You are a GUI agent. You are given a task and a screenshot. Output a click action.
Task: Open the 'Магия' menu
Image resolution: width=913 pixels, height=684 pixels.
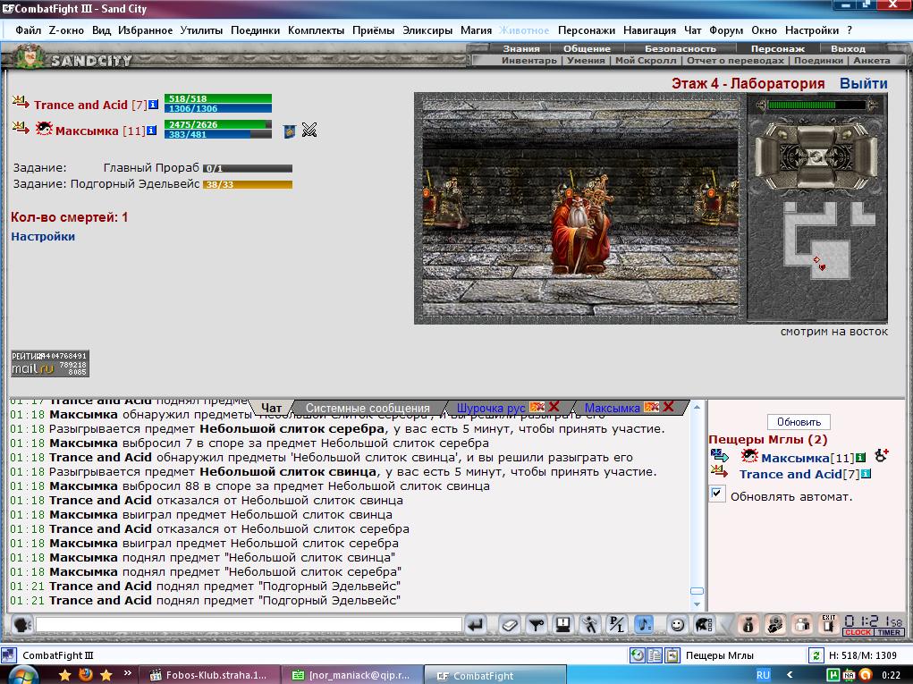pyautogui.click(x=477, y=30)
